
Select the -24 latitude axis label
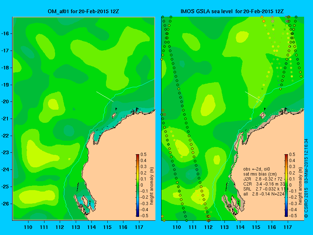5,169
